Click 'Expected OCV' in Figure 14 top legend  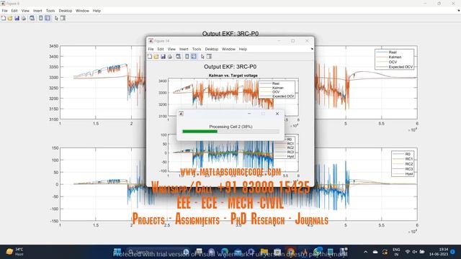coord(283,96)
